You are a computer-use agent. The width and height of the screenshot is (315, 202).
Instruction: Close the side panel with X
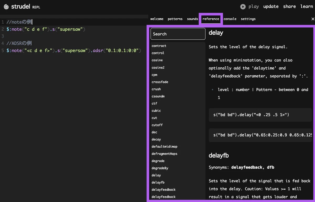click(313, 19)
